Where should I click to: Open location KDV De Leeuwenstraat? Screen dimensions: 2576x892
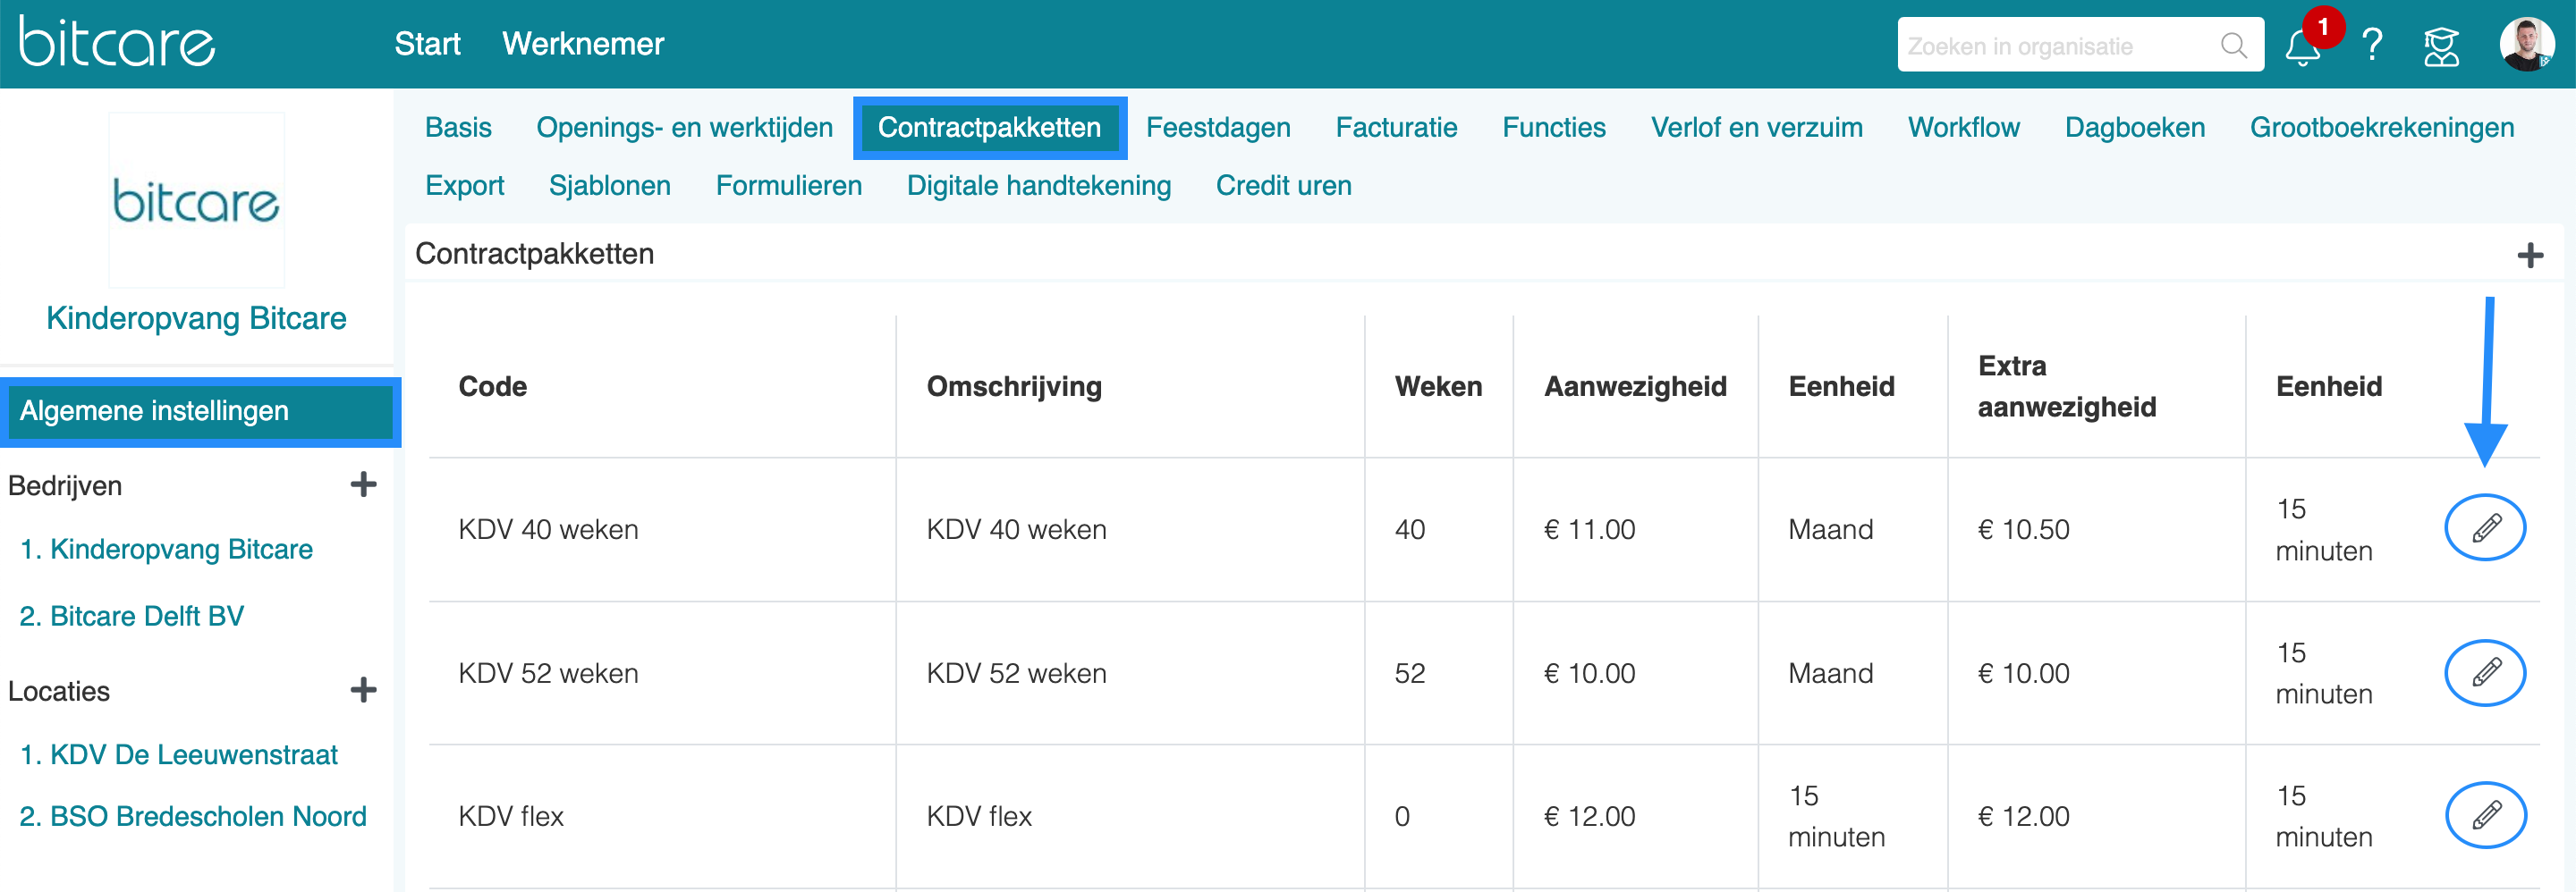[x=179, y=754]
